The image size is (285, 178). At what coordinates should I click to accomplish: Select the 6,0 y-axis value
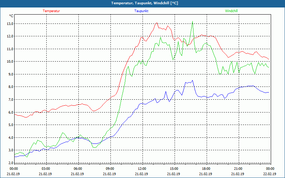coord(11,112)
